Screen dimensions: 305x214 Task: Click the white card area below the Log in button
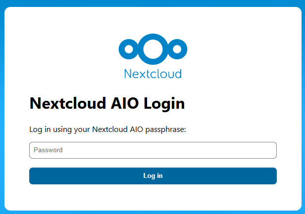pos(152,197)
